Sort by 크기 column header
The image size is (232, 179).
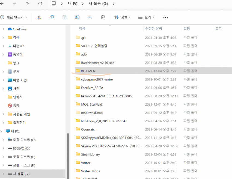click(219, 28)
